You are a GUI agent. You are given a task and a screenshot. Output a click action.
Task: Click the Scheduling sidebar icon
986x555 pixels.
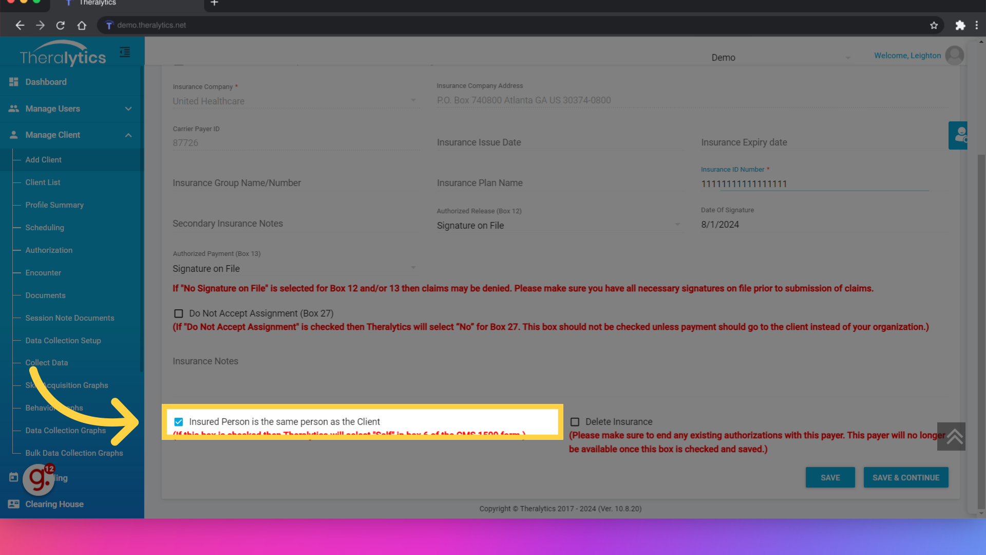(x=45, y=227)
